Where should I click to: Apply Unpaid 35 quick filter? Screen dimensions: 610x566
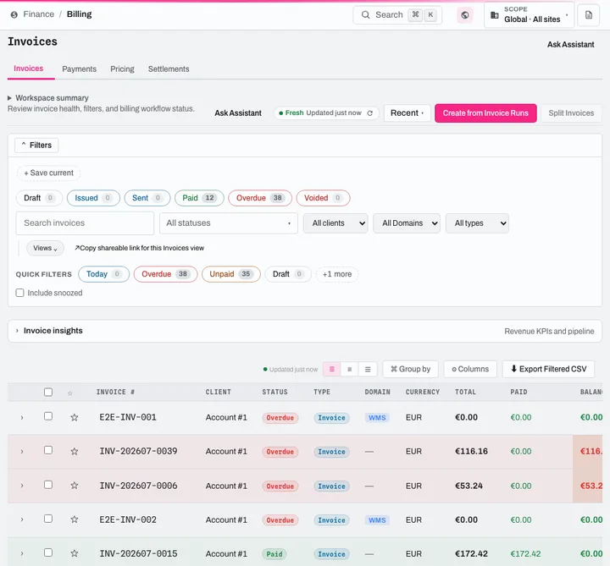pos(231,274)
